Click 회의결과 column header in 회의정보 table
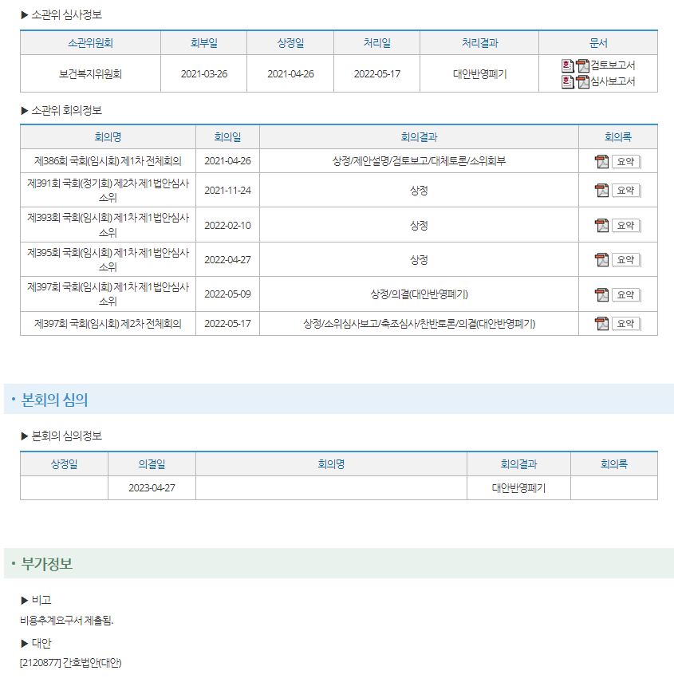Viewport: 674px width, 698px height. (419, 137)
